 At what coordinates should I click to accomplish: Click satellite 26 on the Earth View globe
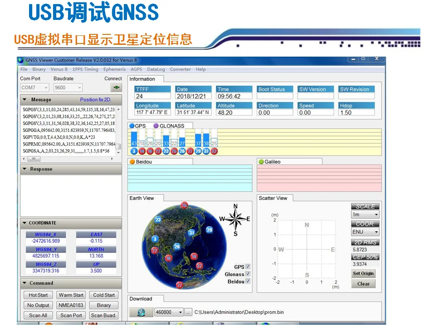(177, 246)
